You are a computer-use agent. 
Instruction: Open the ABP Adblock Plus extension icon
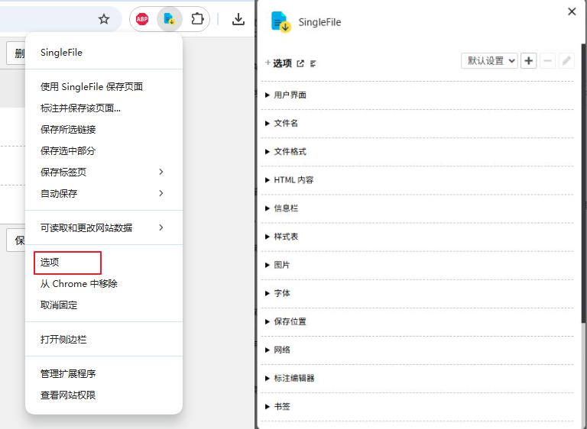[x=142, y=18]
